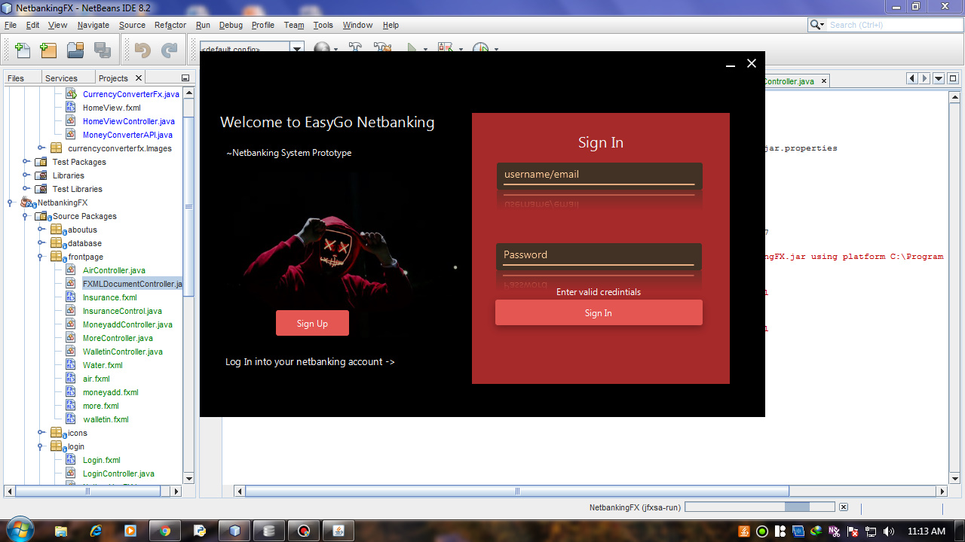Maximize the editor window with square icon

click(953, 78)
